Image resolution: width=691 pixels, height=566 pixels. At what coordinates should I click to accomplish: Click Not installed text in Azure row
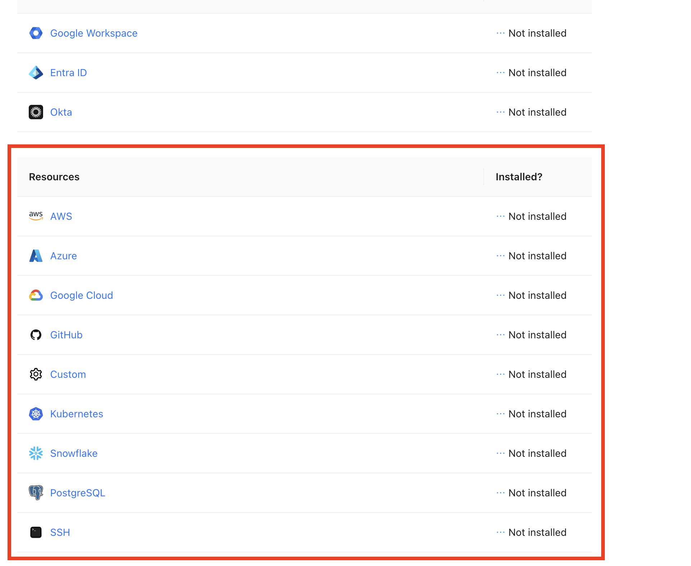point(537,256)
